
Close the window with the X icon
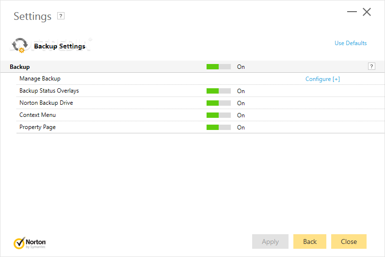pyautogui.click(x=367, y=12)
